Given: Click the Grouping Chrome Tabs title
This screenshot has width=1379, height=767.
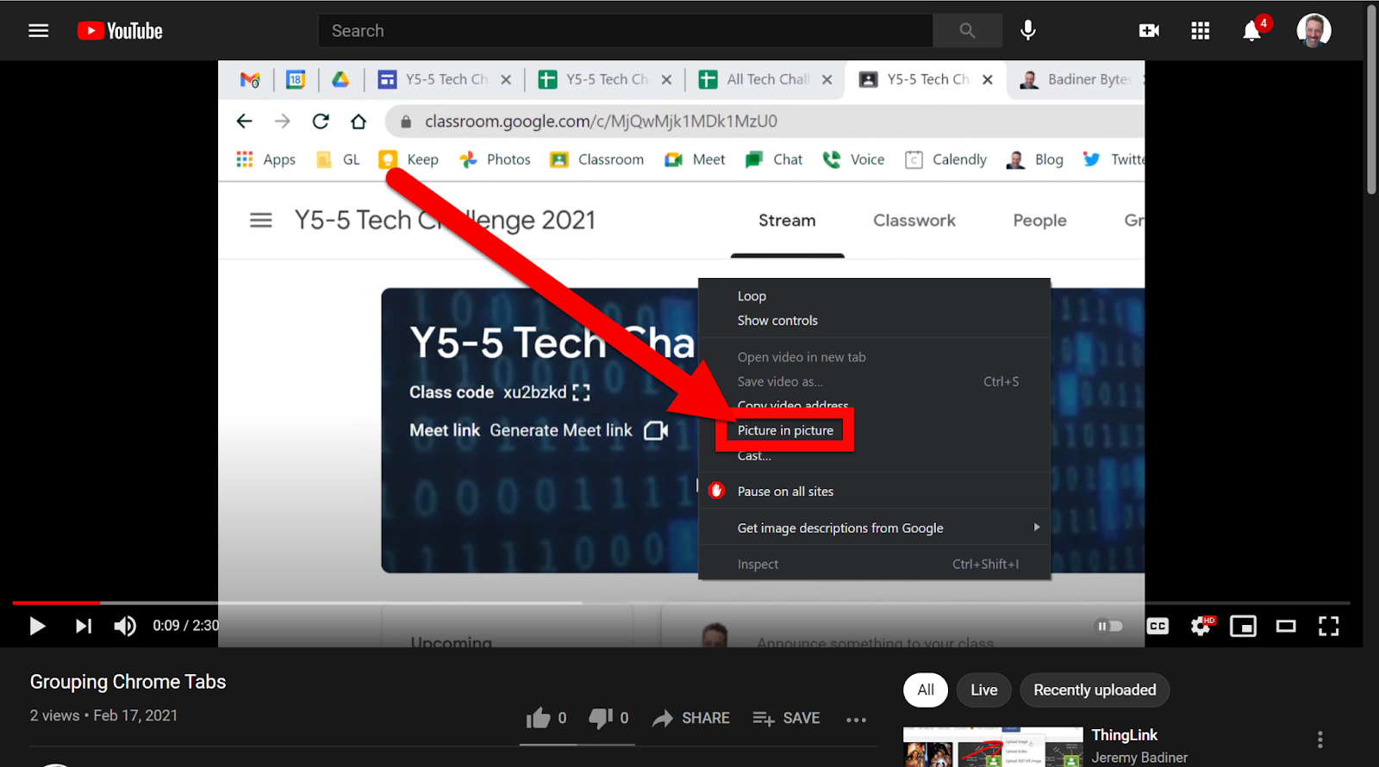Looking at the screenshot, I should click(128, 682).
